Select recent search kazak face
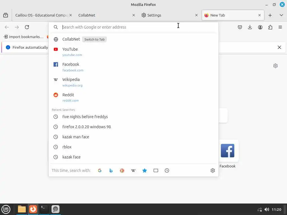Screen dimensions: 287x215 point(133,157)
